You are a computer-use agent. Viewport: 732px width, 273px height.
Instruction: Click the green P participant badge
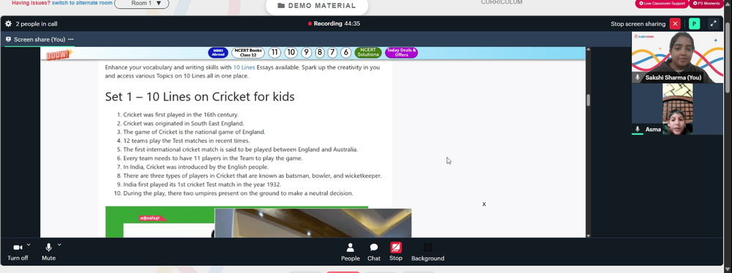[x=694, y=24]
